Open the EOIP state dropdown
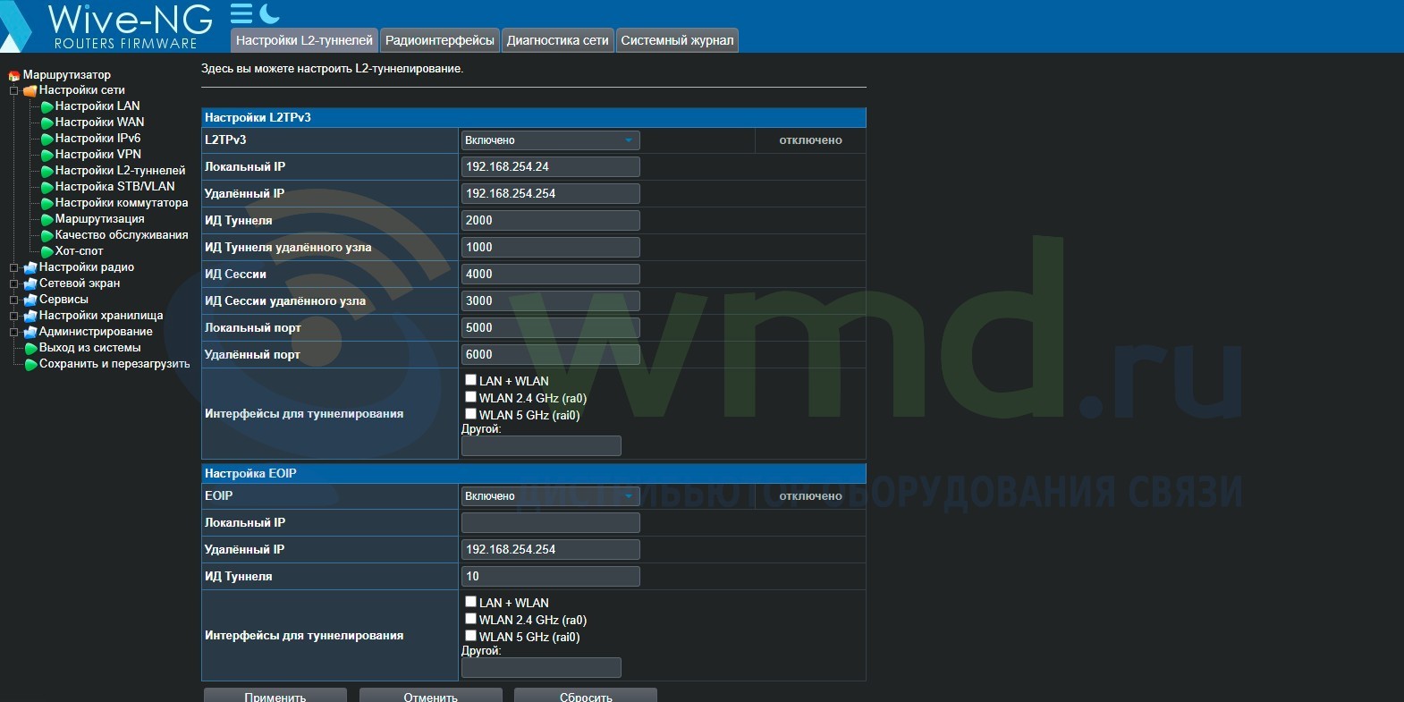 tap(549, 496)
